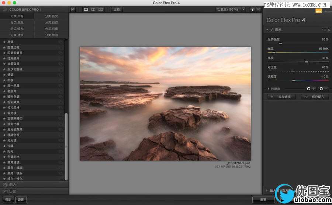332x205 pixels.
Task: Remove the 阳光 filter with X icon
Action: click(x=329, y=30)
